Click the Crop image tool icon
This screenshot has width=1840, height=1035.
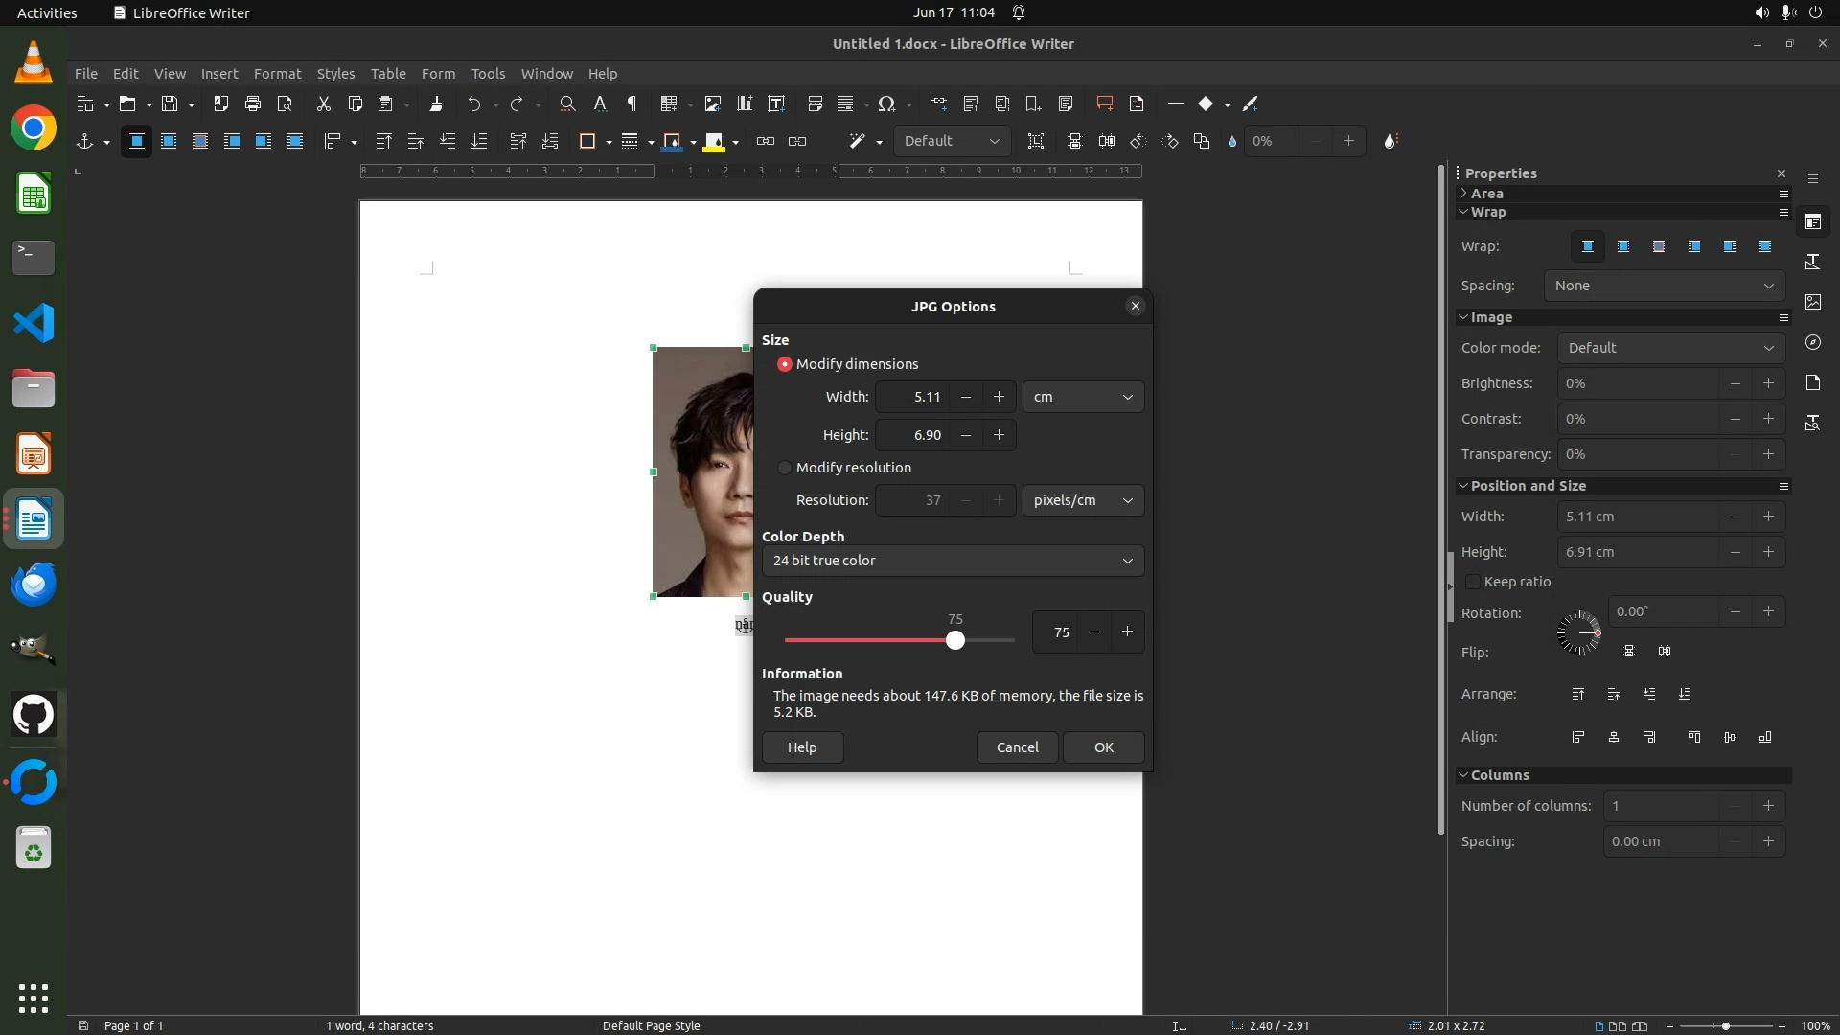(1036, 141)
